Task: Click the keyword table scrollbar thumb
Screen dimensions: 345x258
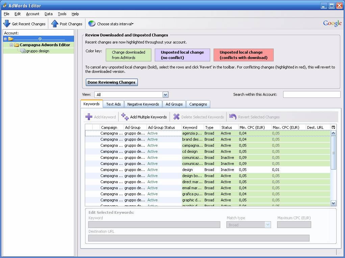Action: 333,153
